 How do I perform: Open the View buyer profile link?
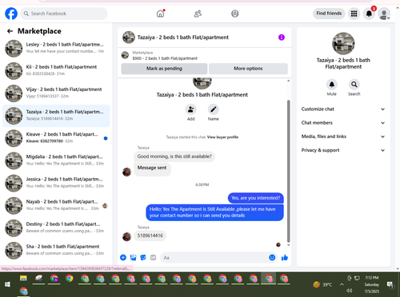coord(222,137)
